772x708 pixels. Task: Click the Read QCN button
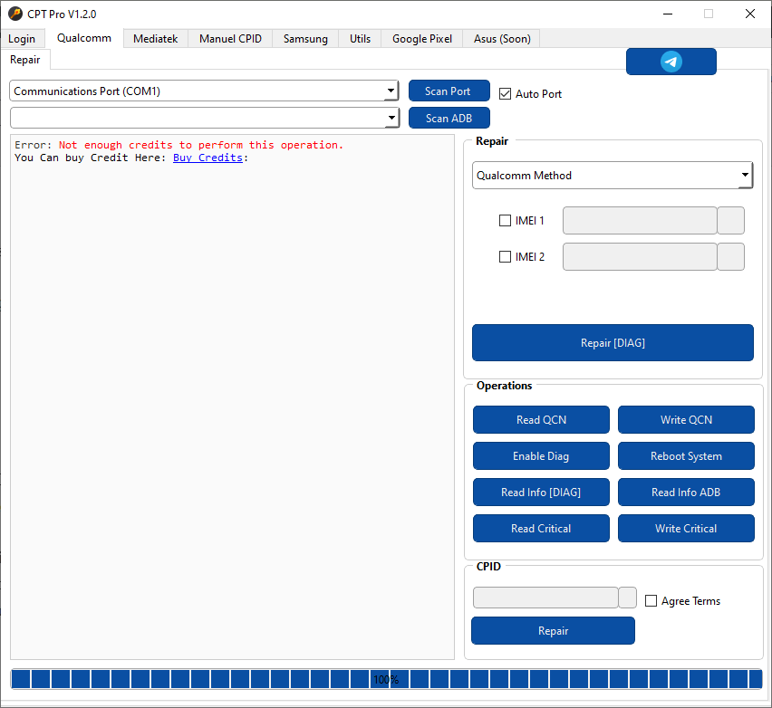coord(541,420)
